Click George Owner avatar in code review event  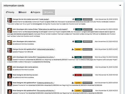[10, 20]
